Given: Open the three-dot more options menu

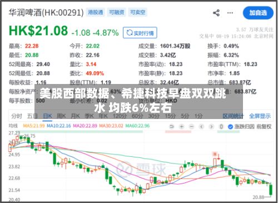Looking at the screenshot, I should click(x=230, y=13).
